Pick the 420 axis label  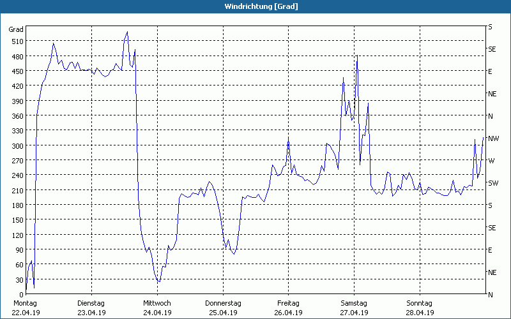[x=17, y=86]
